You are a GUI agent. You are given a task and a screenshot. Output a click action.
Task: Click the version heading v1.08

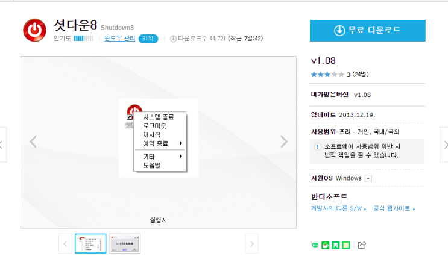point(323,60)
